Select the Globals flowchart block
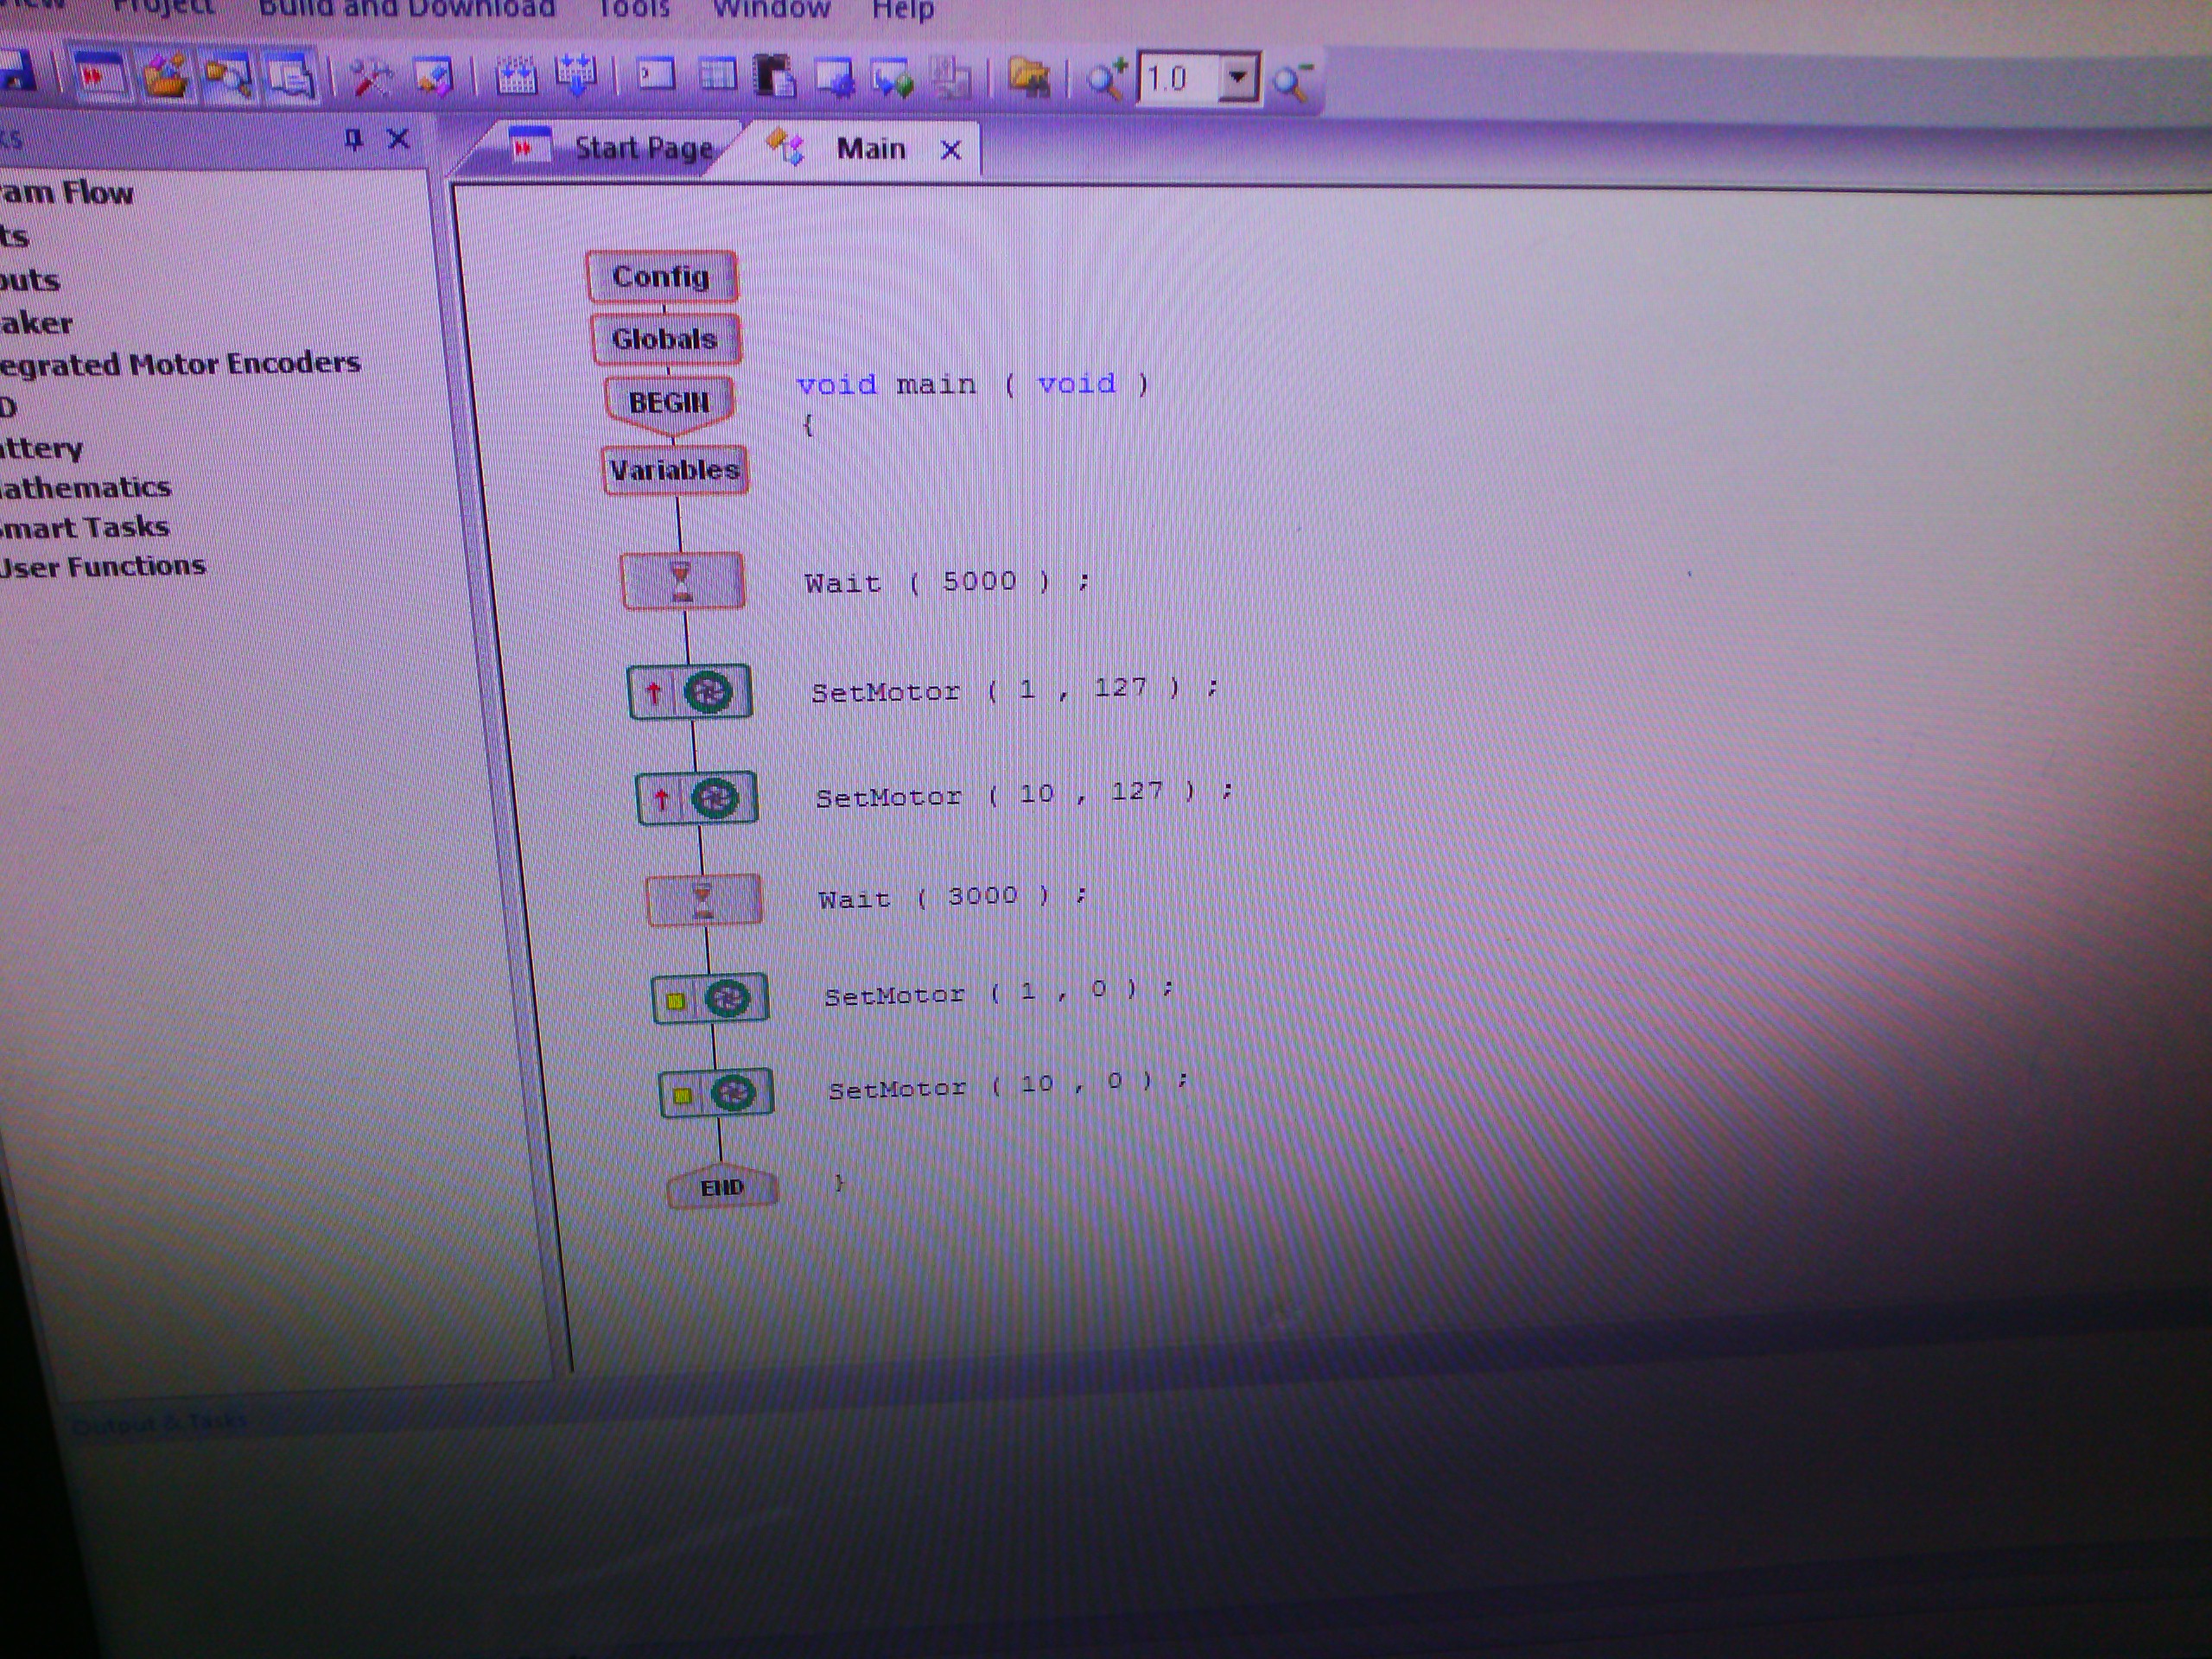 (x=665, y=339)
